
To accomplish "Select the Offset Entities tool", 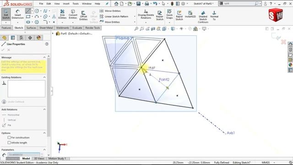I will click(x=83, y=15).
